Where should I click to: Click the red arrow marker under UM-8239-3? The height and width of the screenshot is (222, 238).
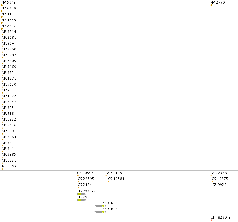coord(212,220)
